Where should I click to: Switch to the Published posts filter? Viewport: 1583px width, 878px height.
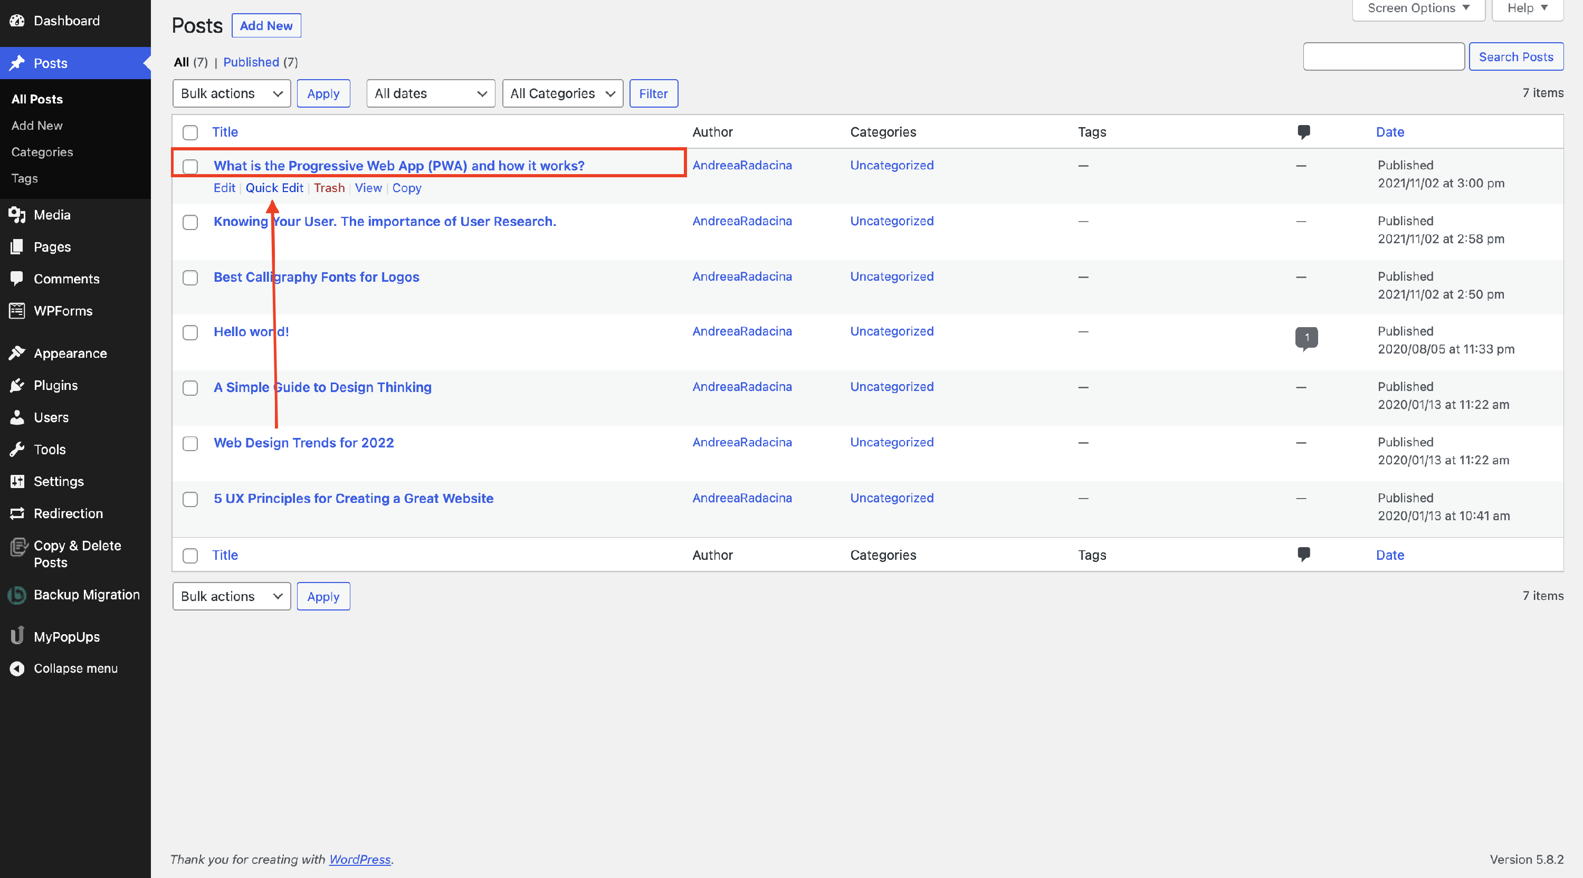pyautogui.click(x=251, y=62)
